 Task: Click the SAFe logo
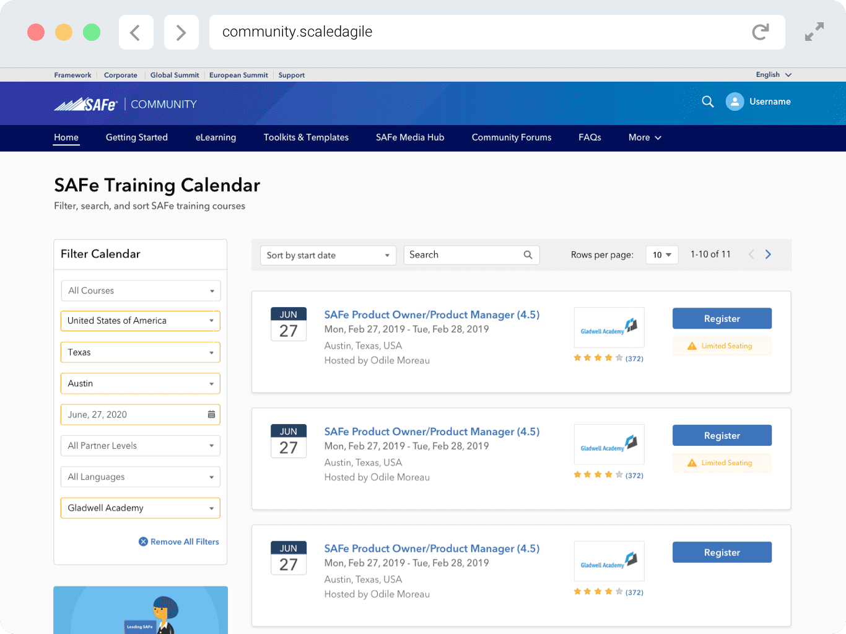(x=86, y=104)
